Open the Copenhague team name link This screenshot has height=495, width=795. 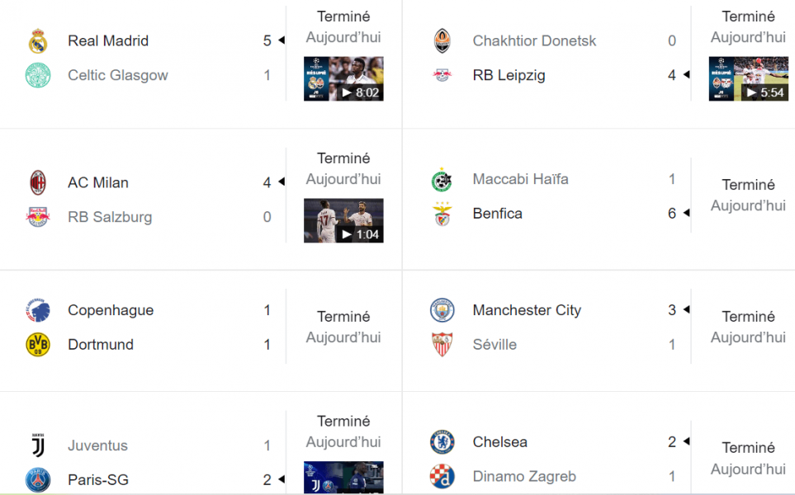click(x=111, y=310)
